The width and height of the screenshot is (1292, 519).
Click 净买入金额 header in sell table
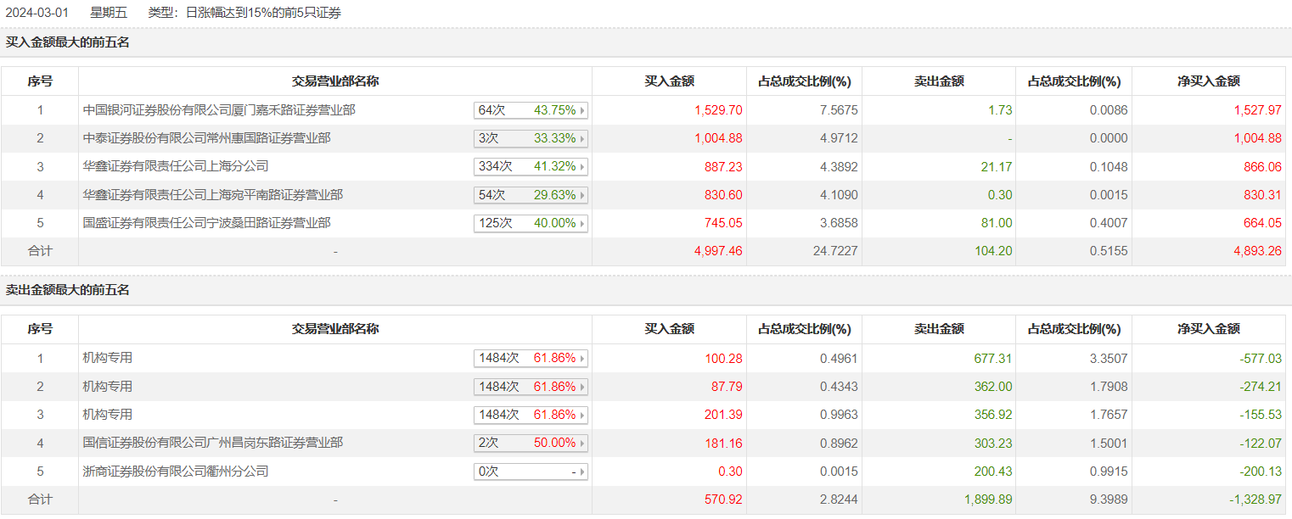click(1208, 329)
